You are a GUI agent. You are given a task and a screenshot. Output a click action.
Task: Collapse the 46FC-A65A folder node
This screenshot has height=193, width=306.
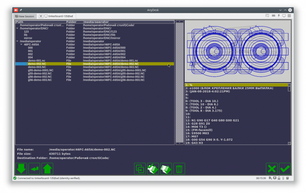pos(21,44)
